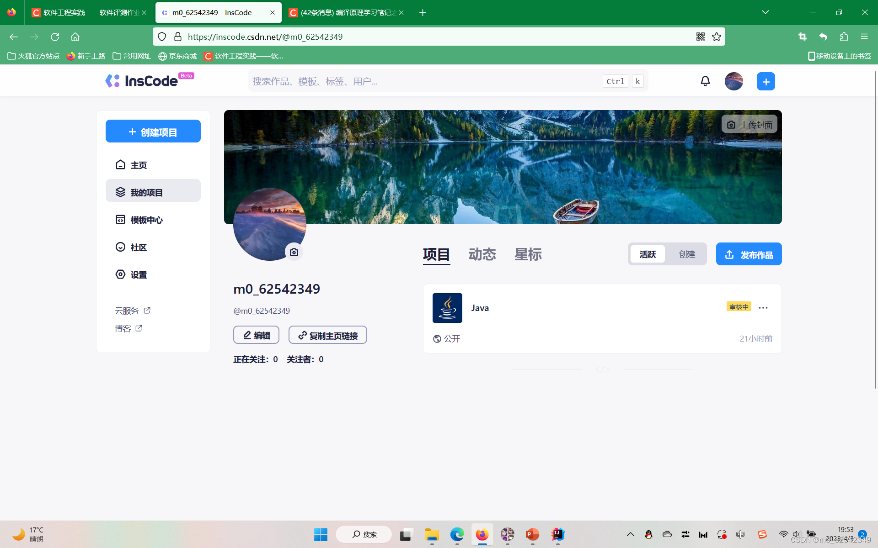
Task: Select the 活跃 sorting option
Action: 648,254
